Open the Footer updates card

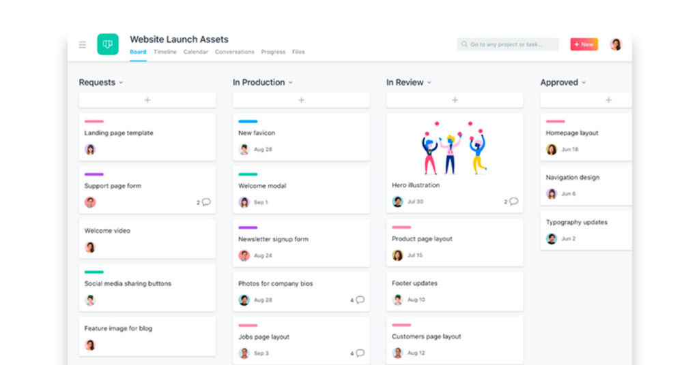tap(455, 291)
